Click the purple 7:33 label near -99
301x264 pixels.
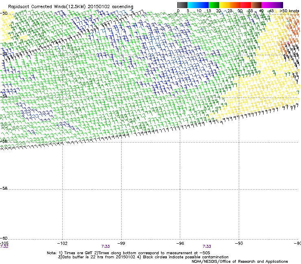[106, 247]
